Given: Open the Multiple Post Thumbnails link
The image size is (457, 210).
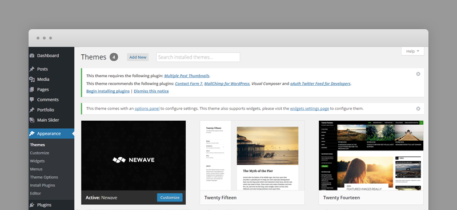Looking at the screenshot, I should coord(187,76).
